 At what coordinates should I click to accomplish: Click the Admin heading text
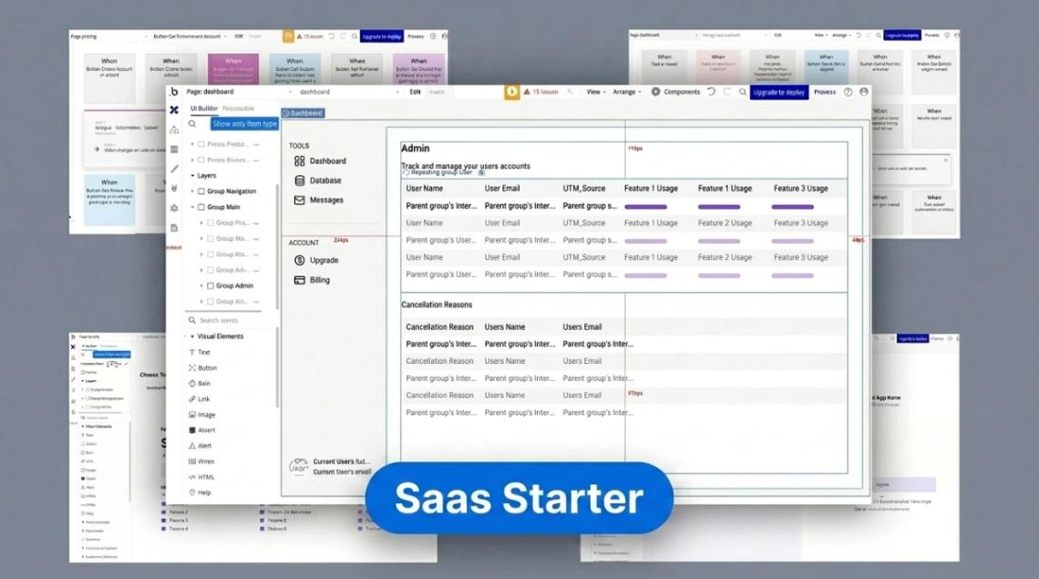pos(416,149)
